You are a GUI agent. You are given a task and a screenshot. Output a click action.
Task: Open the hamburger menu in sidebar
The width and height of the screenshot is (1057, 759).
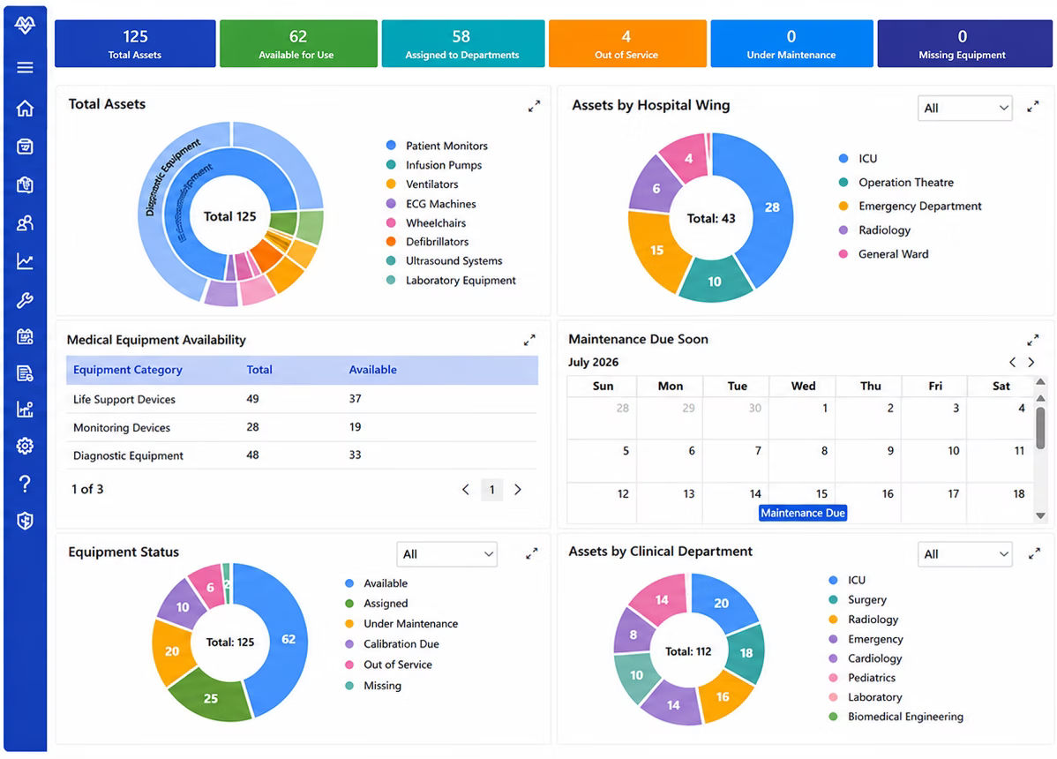tap(25, 67)
